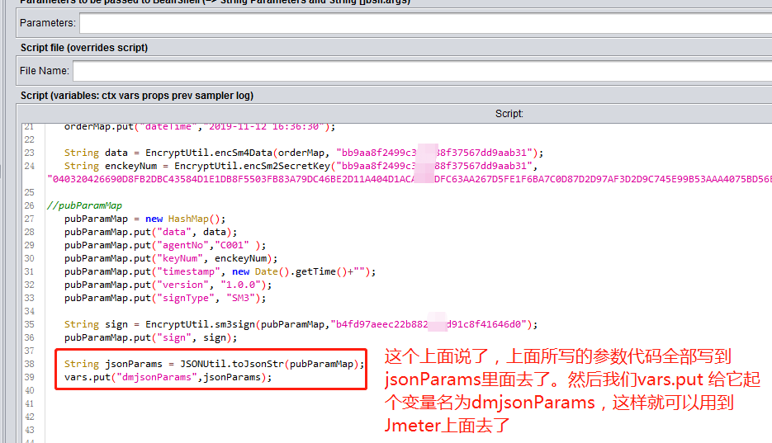Click line number 23 in the gutter
Image resolution: width=772 pixels, height=443 pixels.
tap(30, 153)
